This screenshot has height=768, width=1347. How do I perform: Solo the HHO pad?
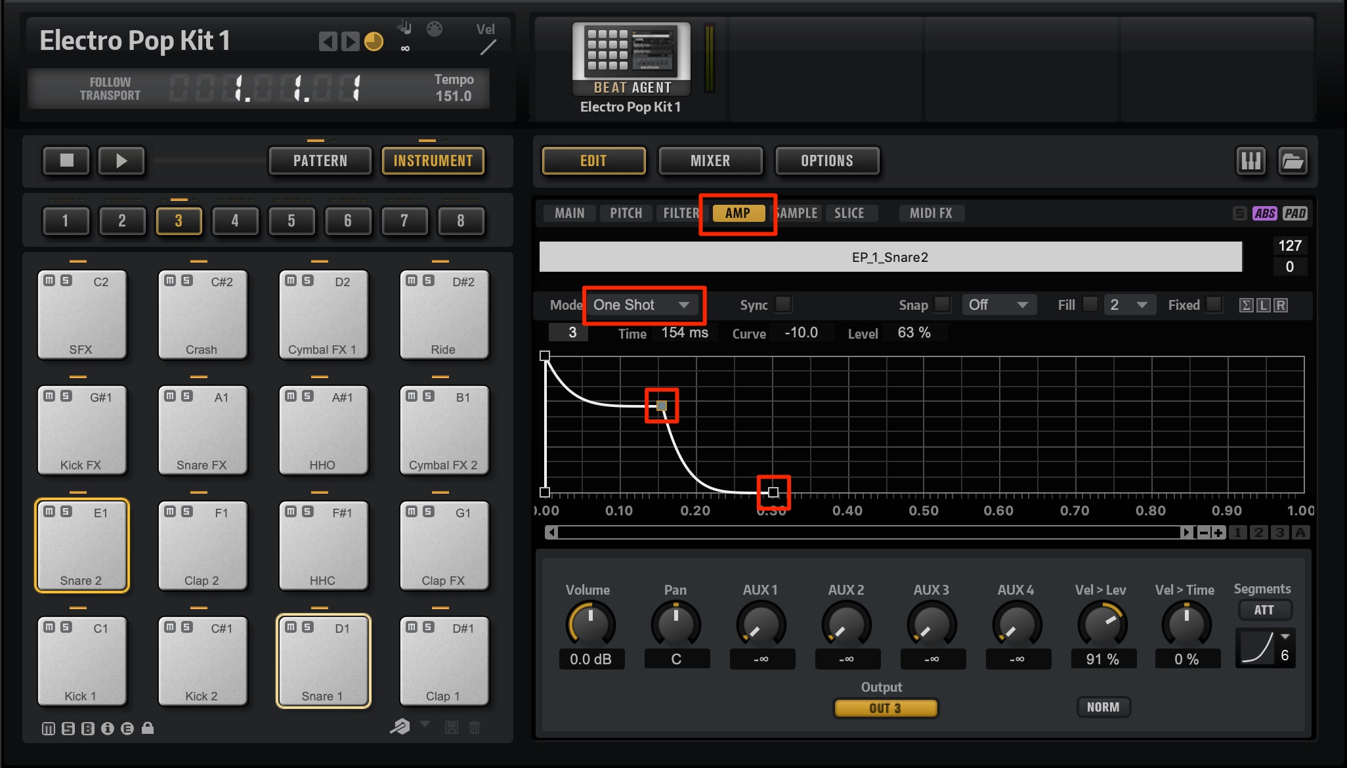coord(308,396)
